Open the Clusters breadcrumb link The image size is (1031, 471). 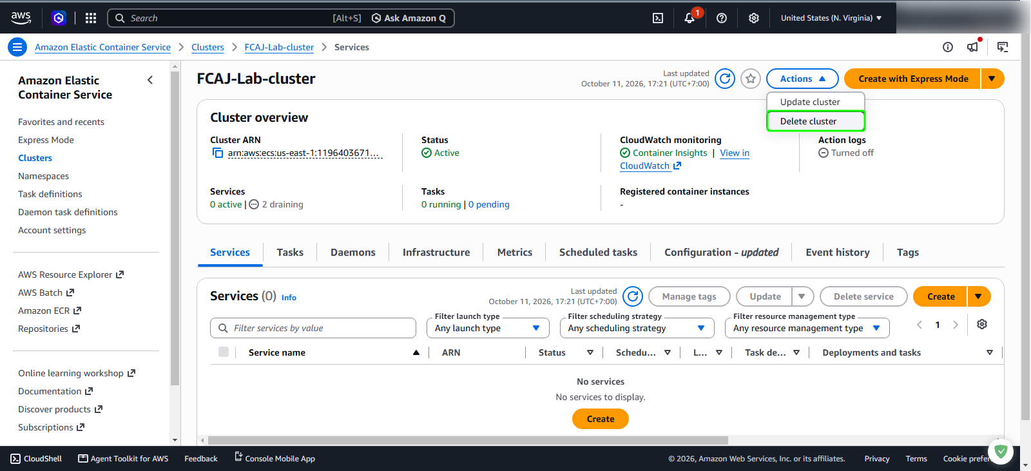207,47
